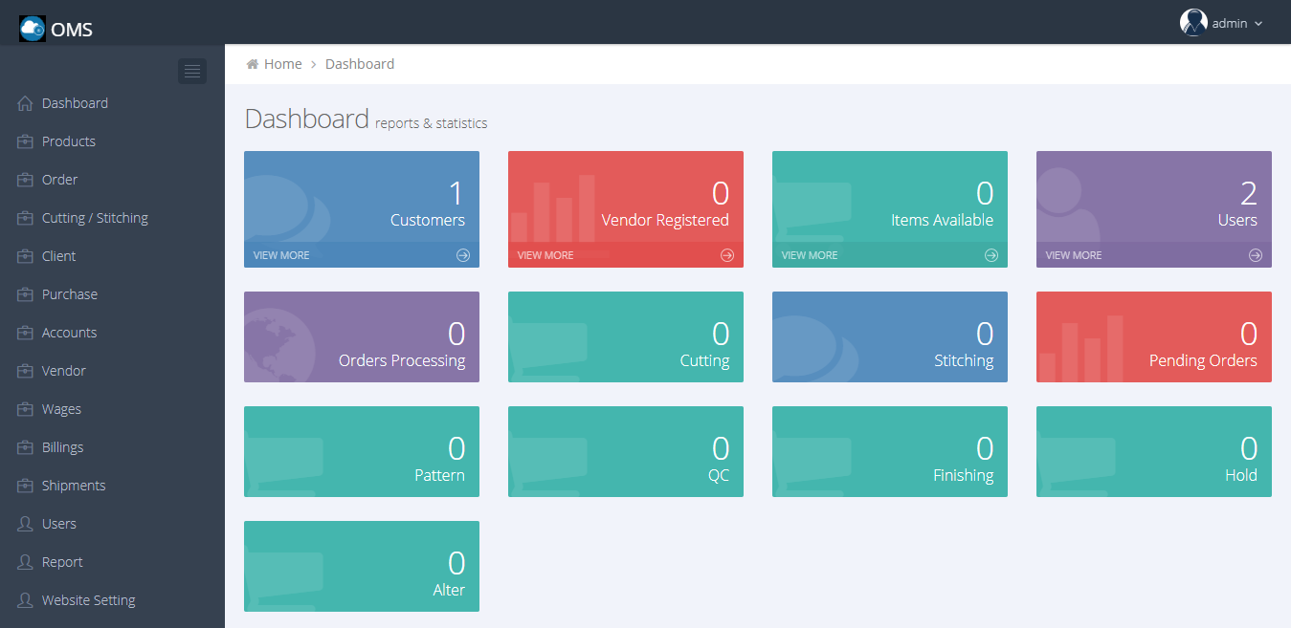This screenshot has width=1291, height=628.
Task: Click the 'reports & statistics' subtitle text
Action: (x=432, y=123)
